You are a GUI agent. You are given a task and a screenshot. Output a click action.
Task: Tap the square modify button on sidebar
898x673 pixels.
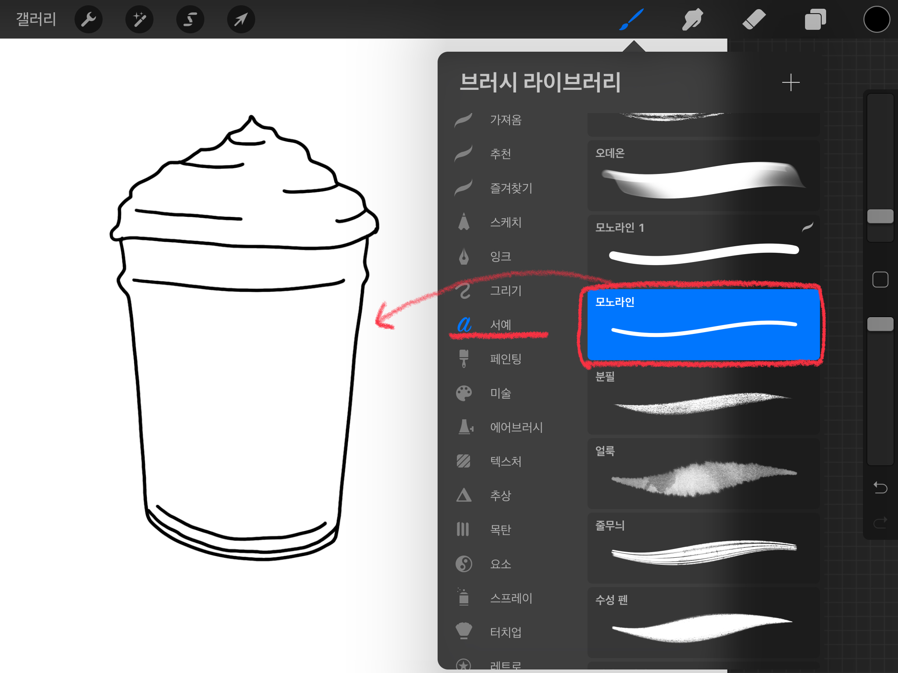(x=880, y=280)
